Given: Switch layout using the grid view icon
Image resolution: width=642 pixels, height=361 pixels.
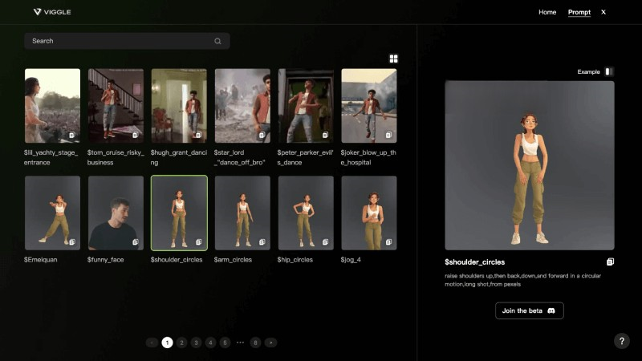Looking at the screenshot, I should pos(393,59).
